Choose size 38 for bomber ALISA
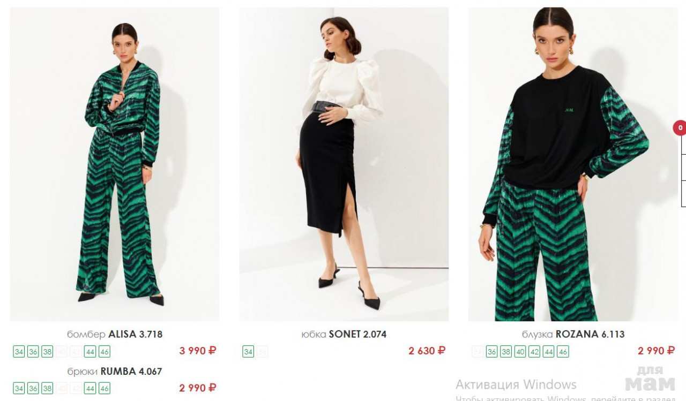This screenshot has width=686, height=401. (47, 352)
